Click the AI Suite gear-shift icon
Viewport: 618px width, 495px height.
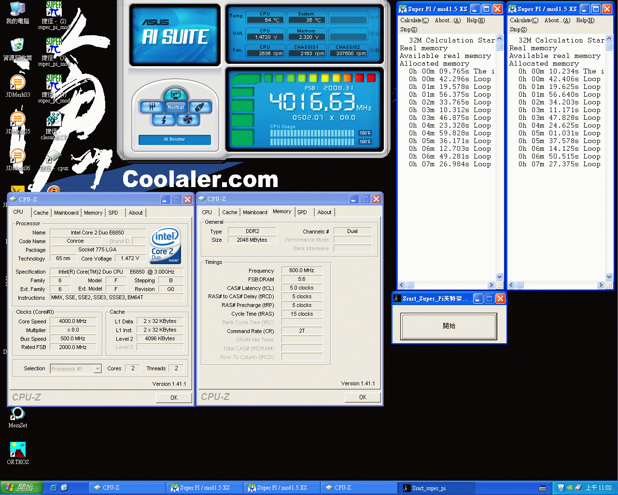152,107
